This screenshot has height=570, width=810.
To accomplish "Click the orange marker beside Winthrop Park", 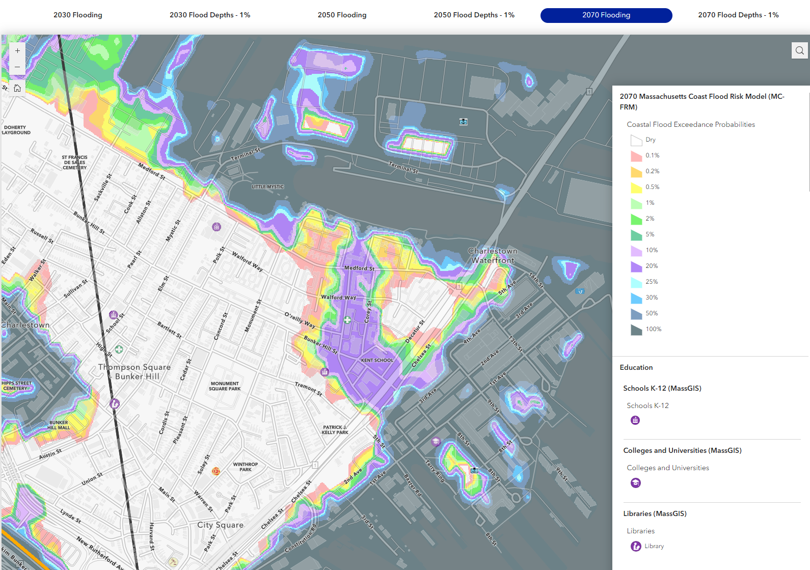I will (x=216, y=471).
